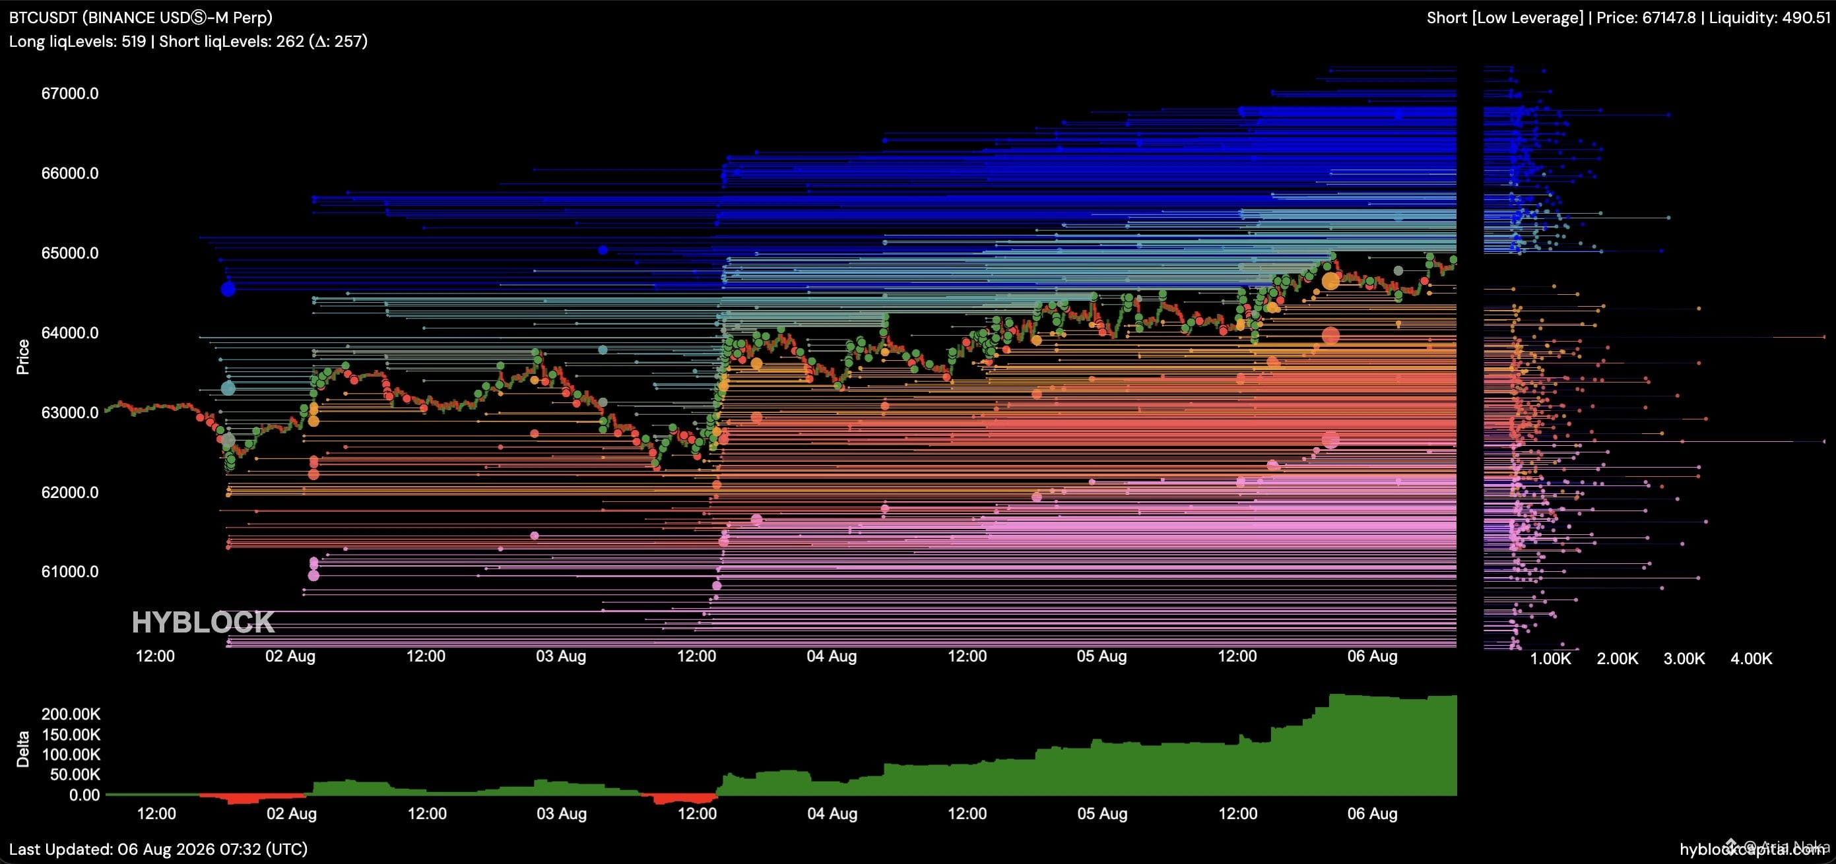Click '04 Aug' under the price chart
Image resolution: width=1836 pixels, height=864 pixels.
coord(832,656)
